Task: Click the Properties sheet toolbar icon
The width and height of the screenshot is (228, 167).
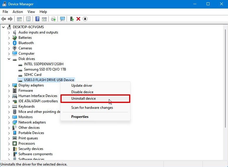Action: pyautogui.click(x=28, y=19)
